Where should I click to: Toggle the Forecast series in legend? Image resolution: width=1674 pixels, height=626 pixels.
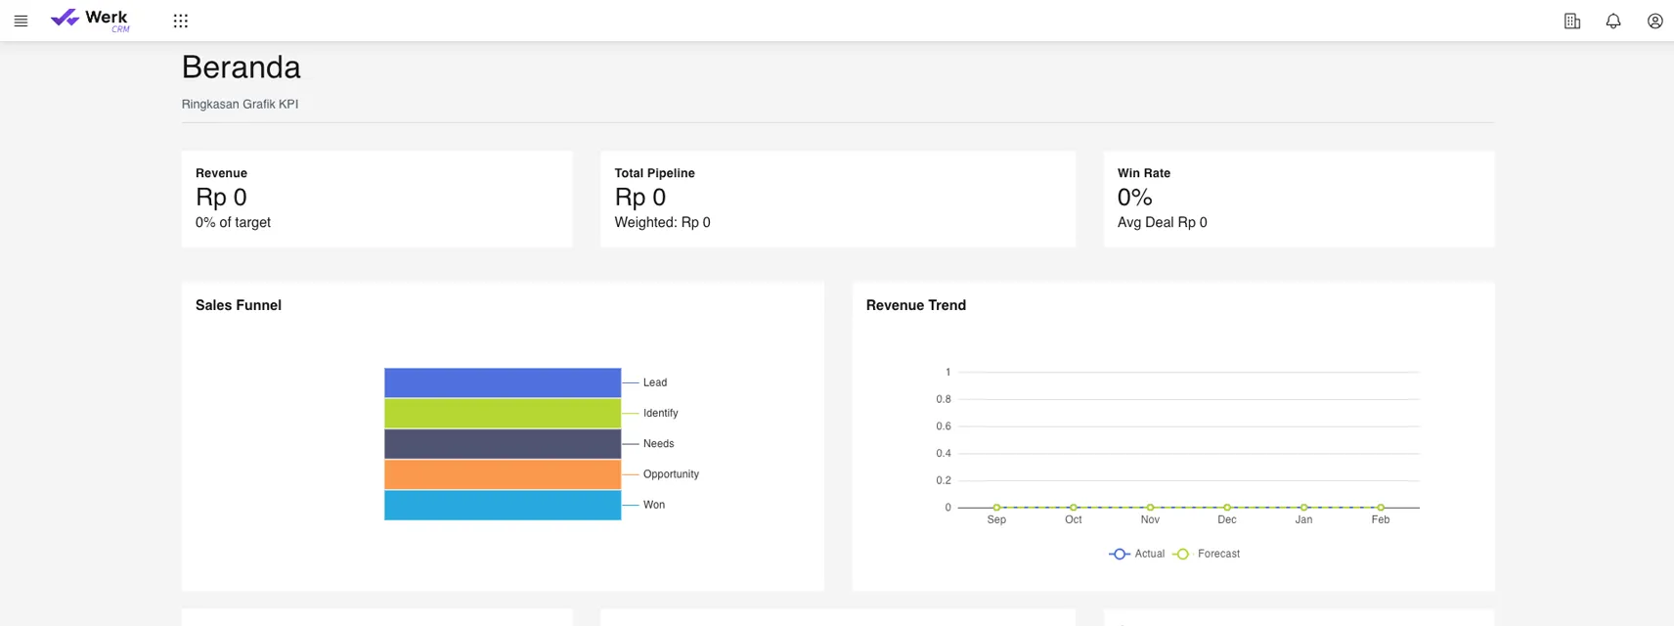(x=1208, y=554)
